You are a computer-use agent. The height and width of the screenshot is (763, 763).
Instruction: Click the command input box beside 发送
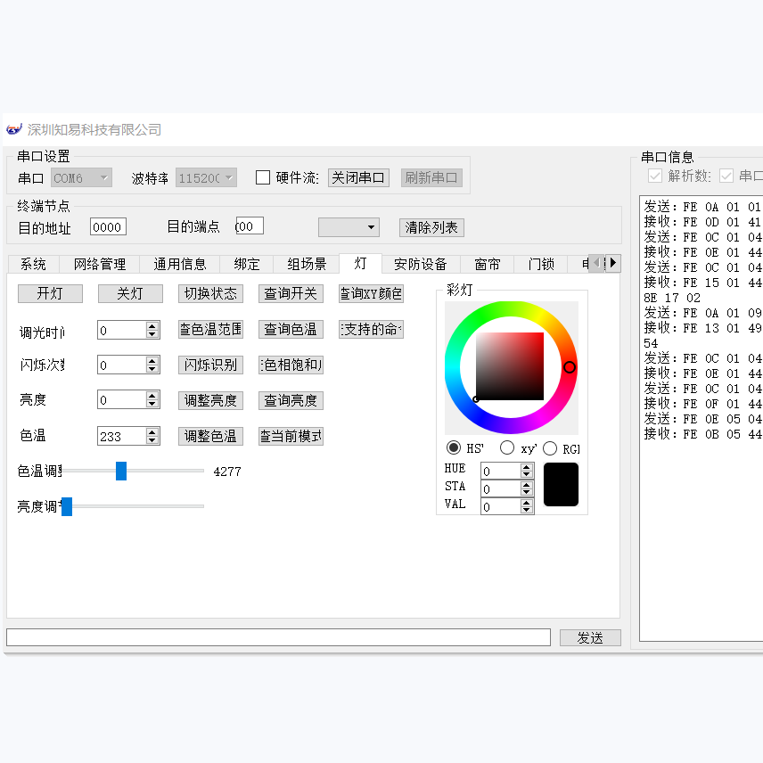(278, 637)
